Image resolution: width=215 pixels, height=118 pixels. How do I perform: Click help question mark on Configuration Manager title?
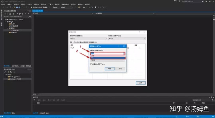tap(139, 32)
